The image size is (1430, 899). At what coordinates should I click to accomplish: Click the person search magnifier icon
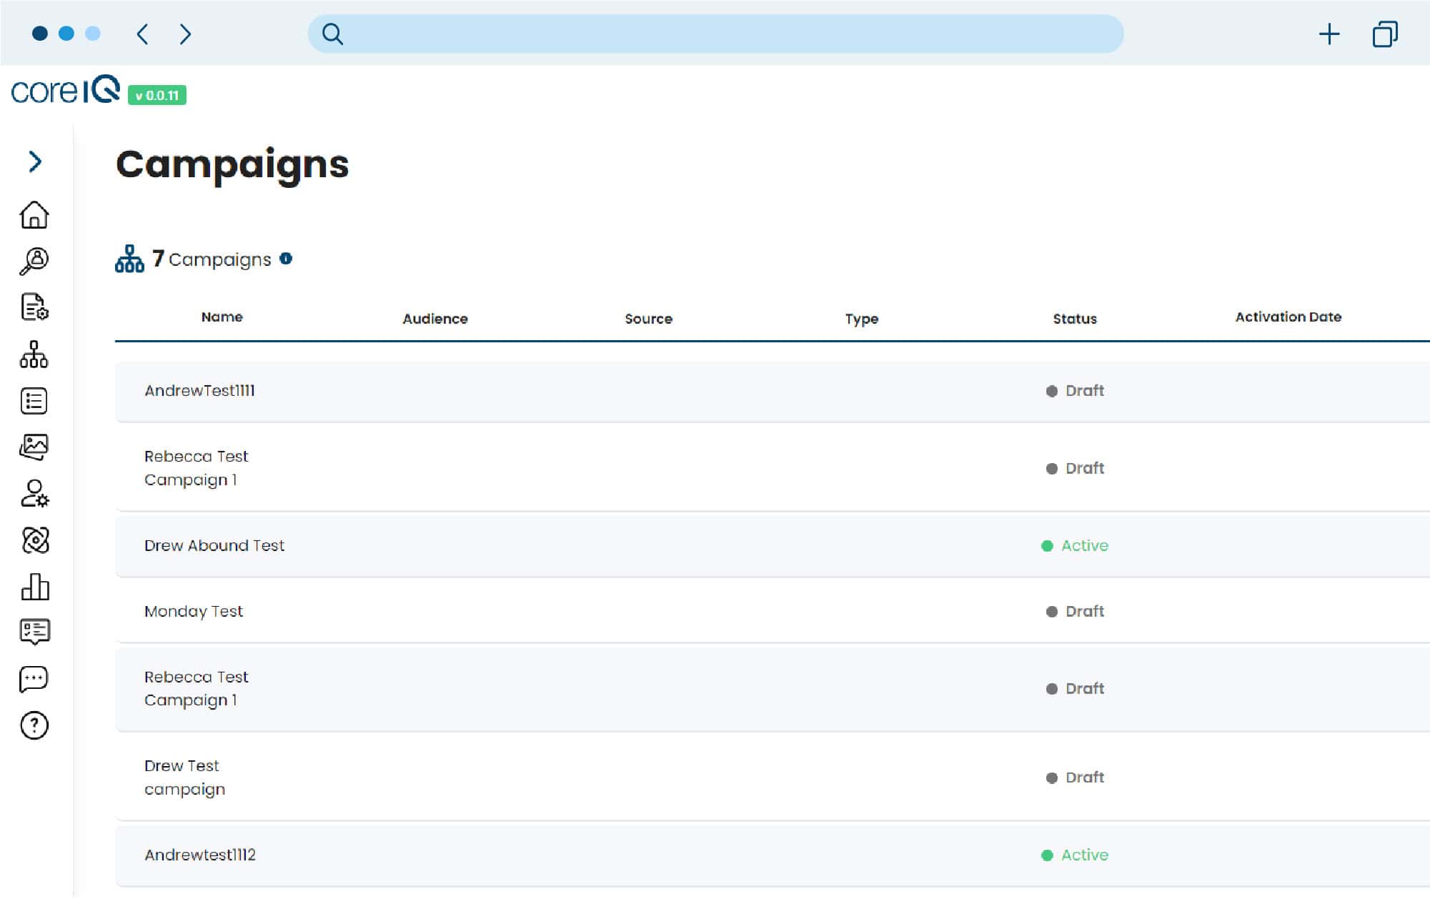click(x=34, y=261)
